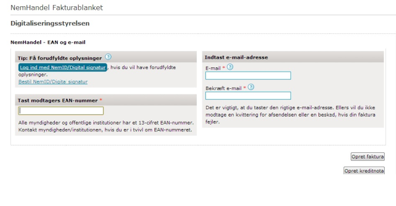This screenshot has width=396, height=206.
Task: Select the 'Tast modtagers EAN-nummer' section header
Action: point(58,101)
